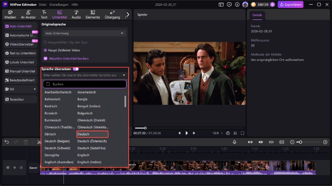Switch to the Audio tab

point(76,14)
